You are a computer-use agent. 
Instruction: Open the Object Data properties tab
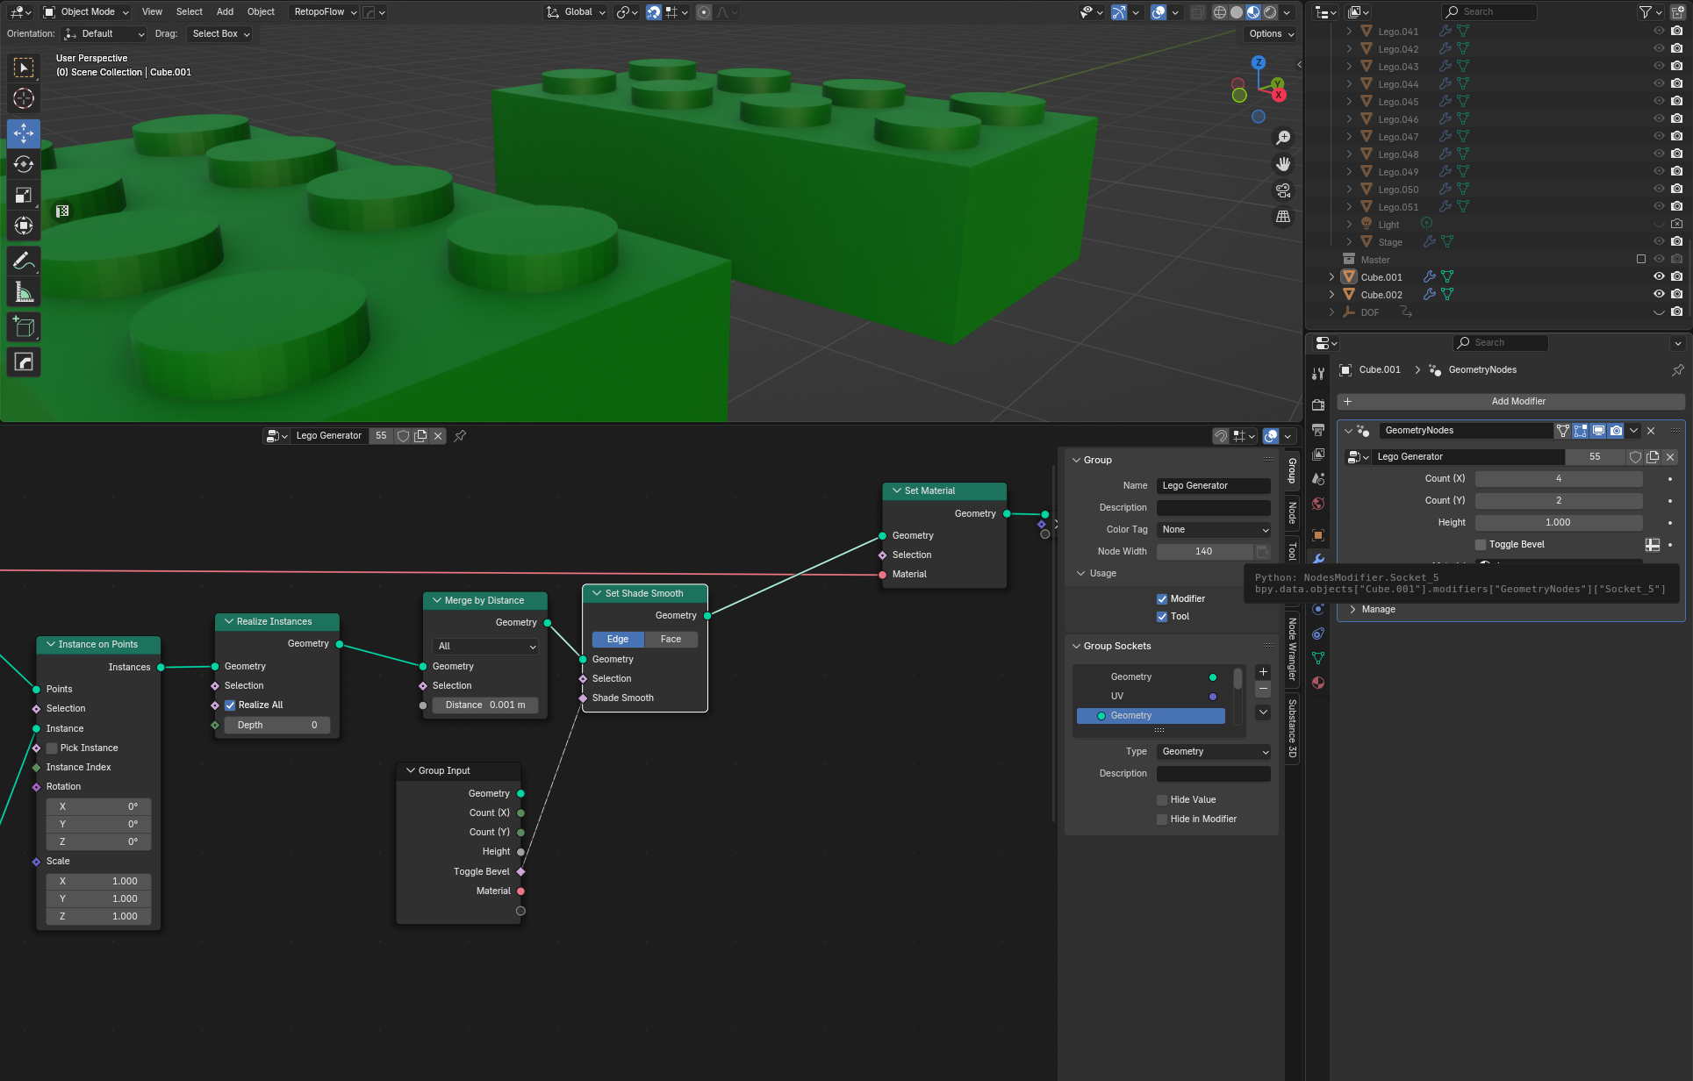(x=1318, y=658)
